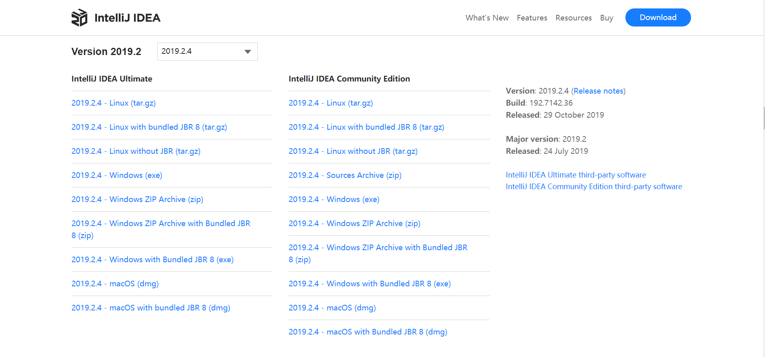Click the blue Download button

point(658,17)
